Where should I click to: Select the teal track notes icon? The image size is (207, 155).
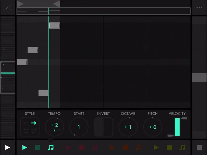(51, 148)
